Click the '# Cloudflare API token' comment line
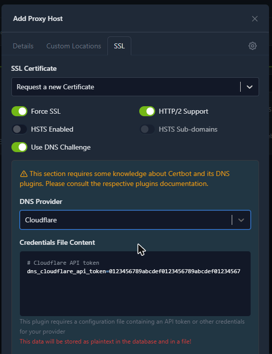 (63, 263)
